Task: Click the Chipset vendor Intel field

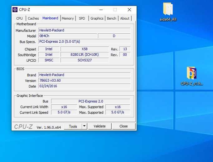Action: (49, 49)
